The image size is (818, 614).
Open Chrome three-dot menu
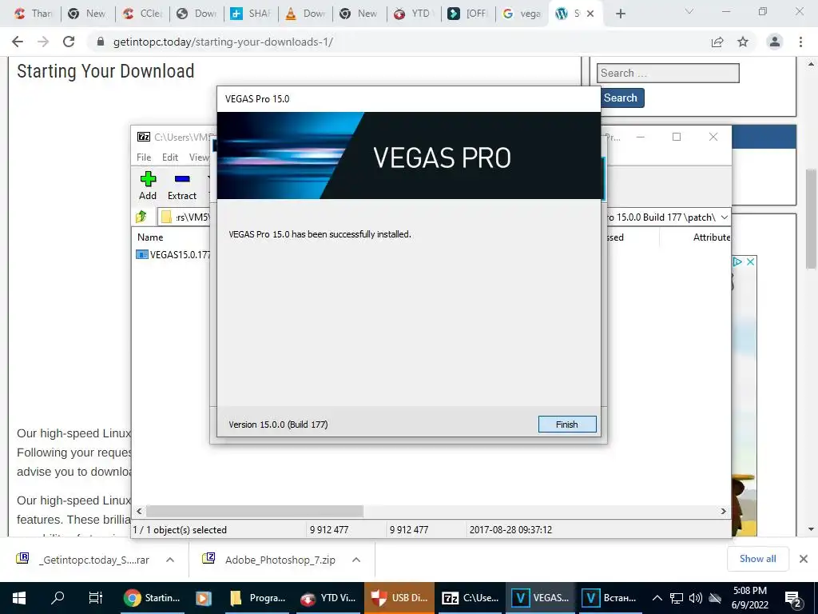800,42
